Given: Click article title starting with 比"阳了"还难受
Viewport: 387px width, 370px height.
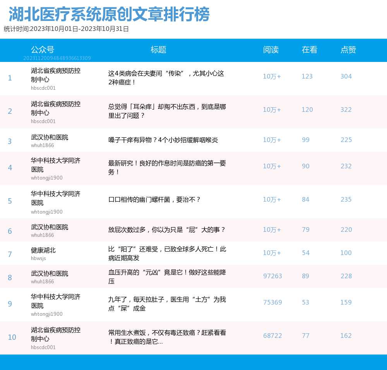Looking at the screenshot, I should coord(167,254).
